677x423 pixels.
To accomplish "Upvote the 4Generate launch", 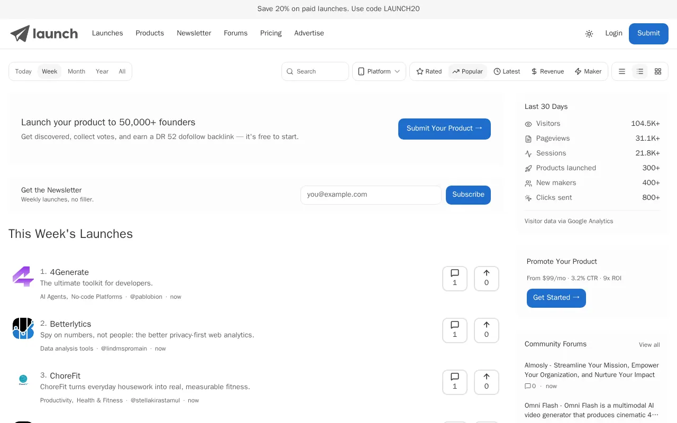I will click(487, 278).
